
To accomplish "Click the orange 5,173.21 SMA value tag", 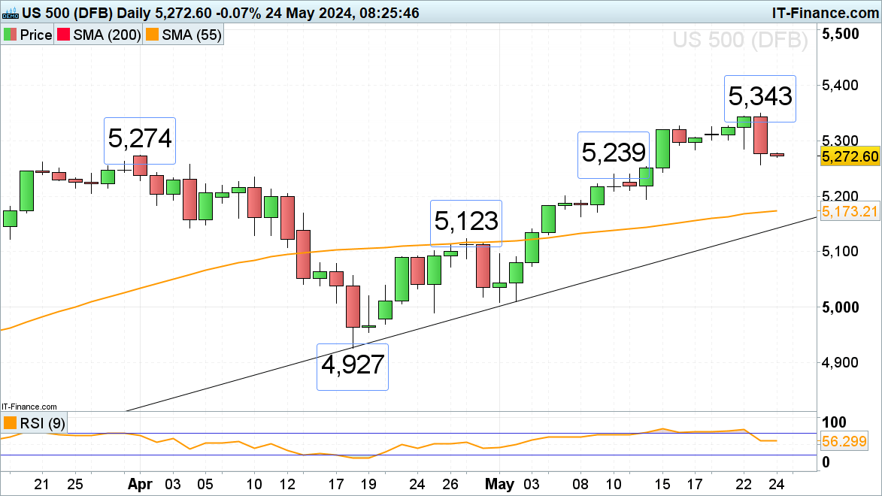I will (x=850, y=191).
